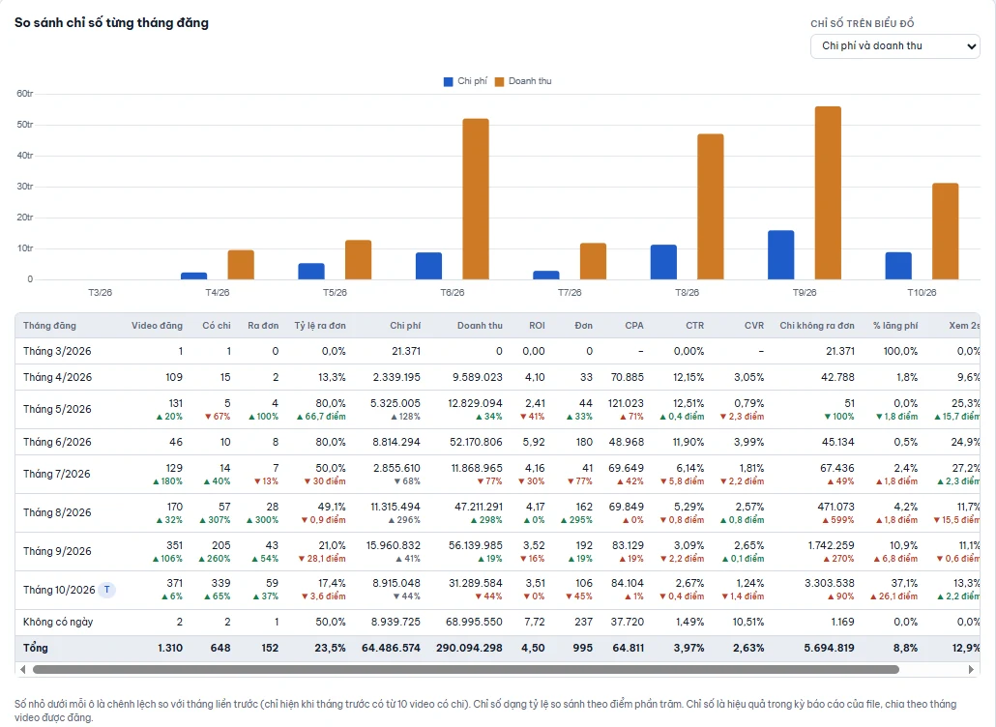Select the 'Tháng 8/2026' row label
The width and height of the screenshot is (996, 727).
(x=57, y=513)
